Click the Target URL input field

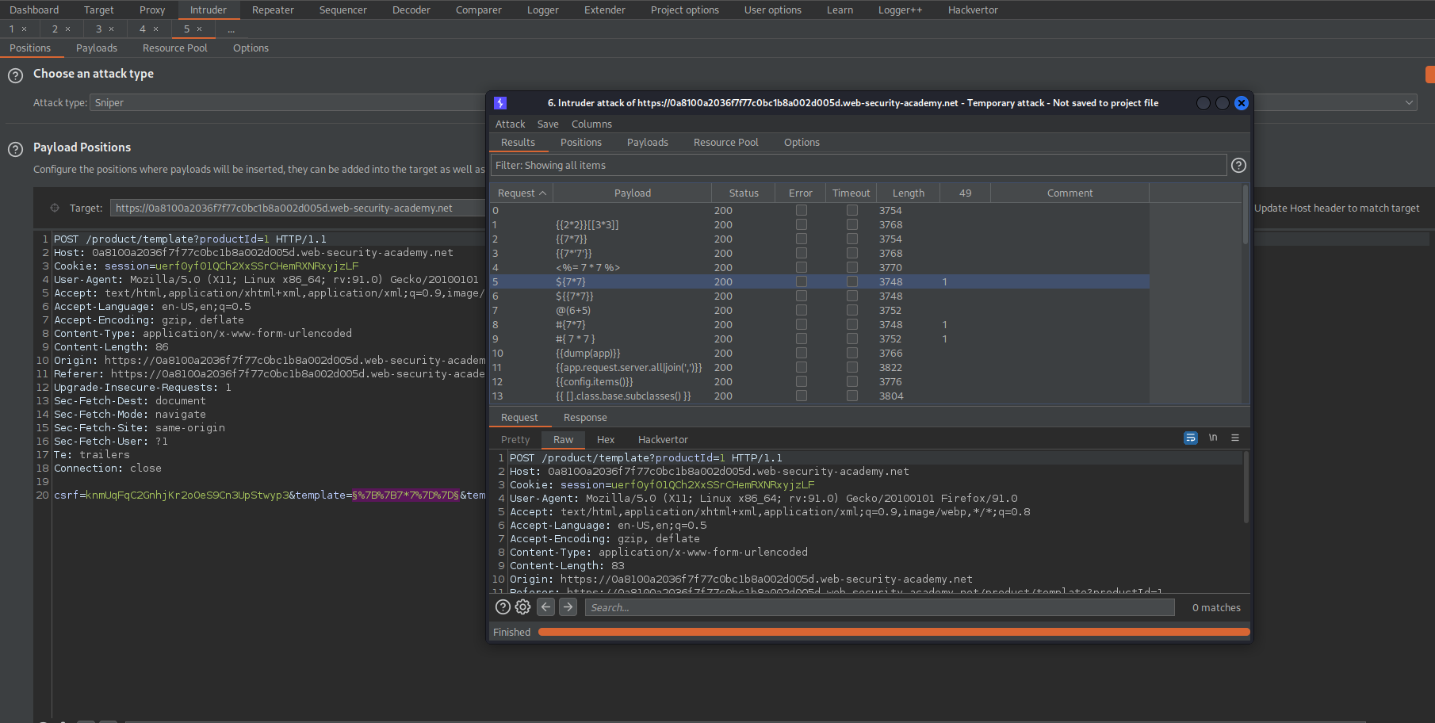coord(297,208)
